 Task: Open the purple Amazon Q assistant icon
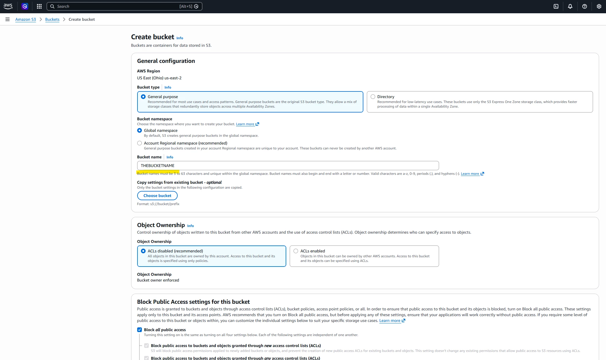[25, 6]
